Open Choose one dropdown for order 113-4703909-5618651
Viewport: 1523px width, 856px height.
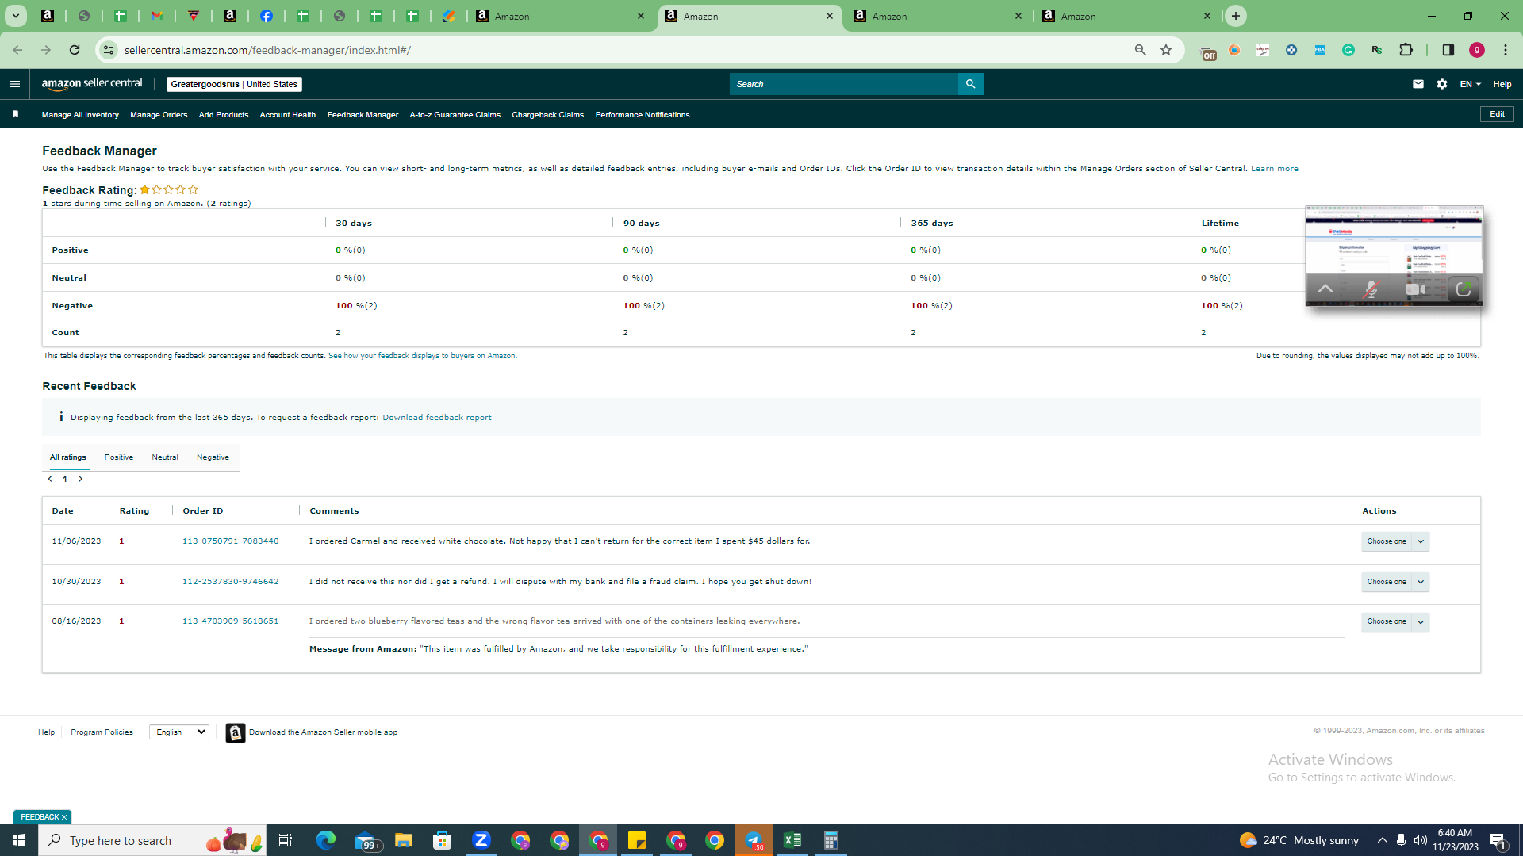click(1395, 621)
